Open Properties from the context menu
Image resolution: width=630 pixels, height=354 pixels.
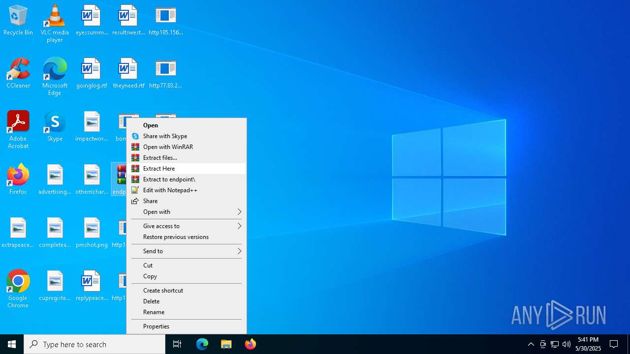[187, 326]
